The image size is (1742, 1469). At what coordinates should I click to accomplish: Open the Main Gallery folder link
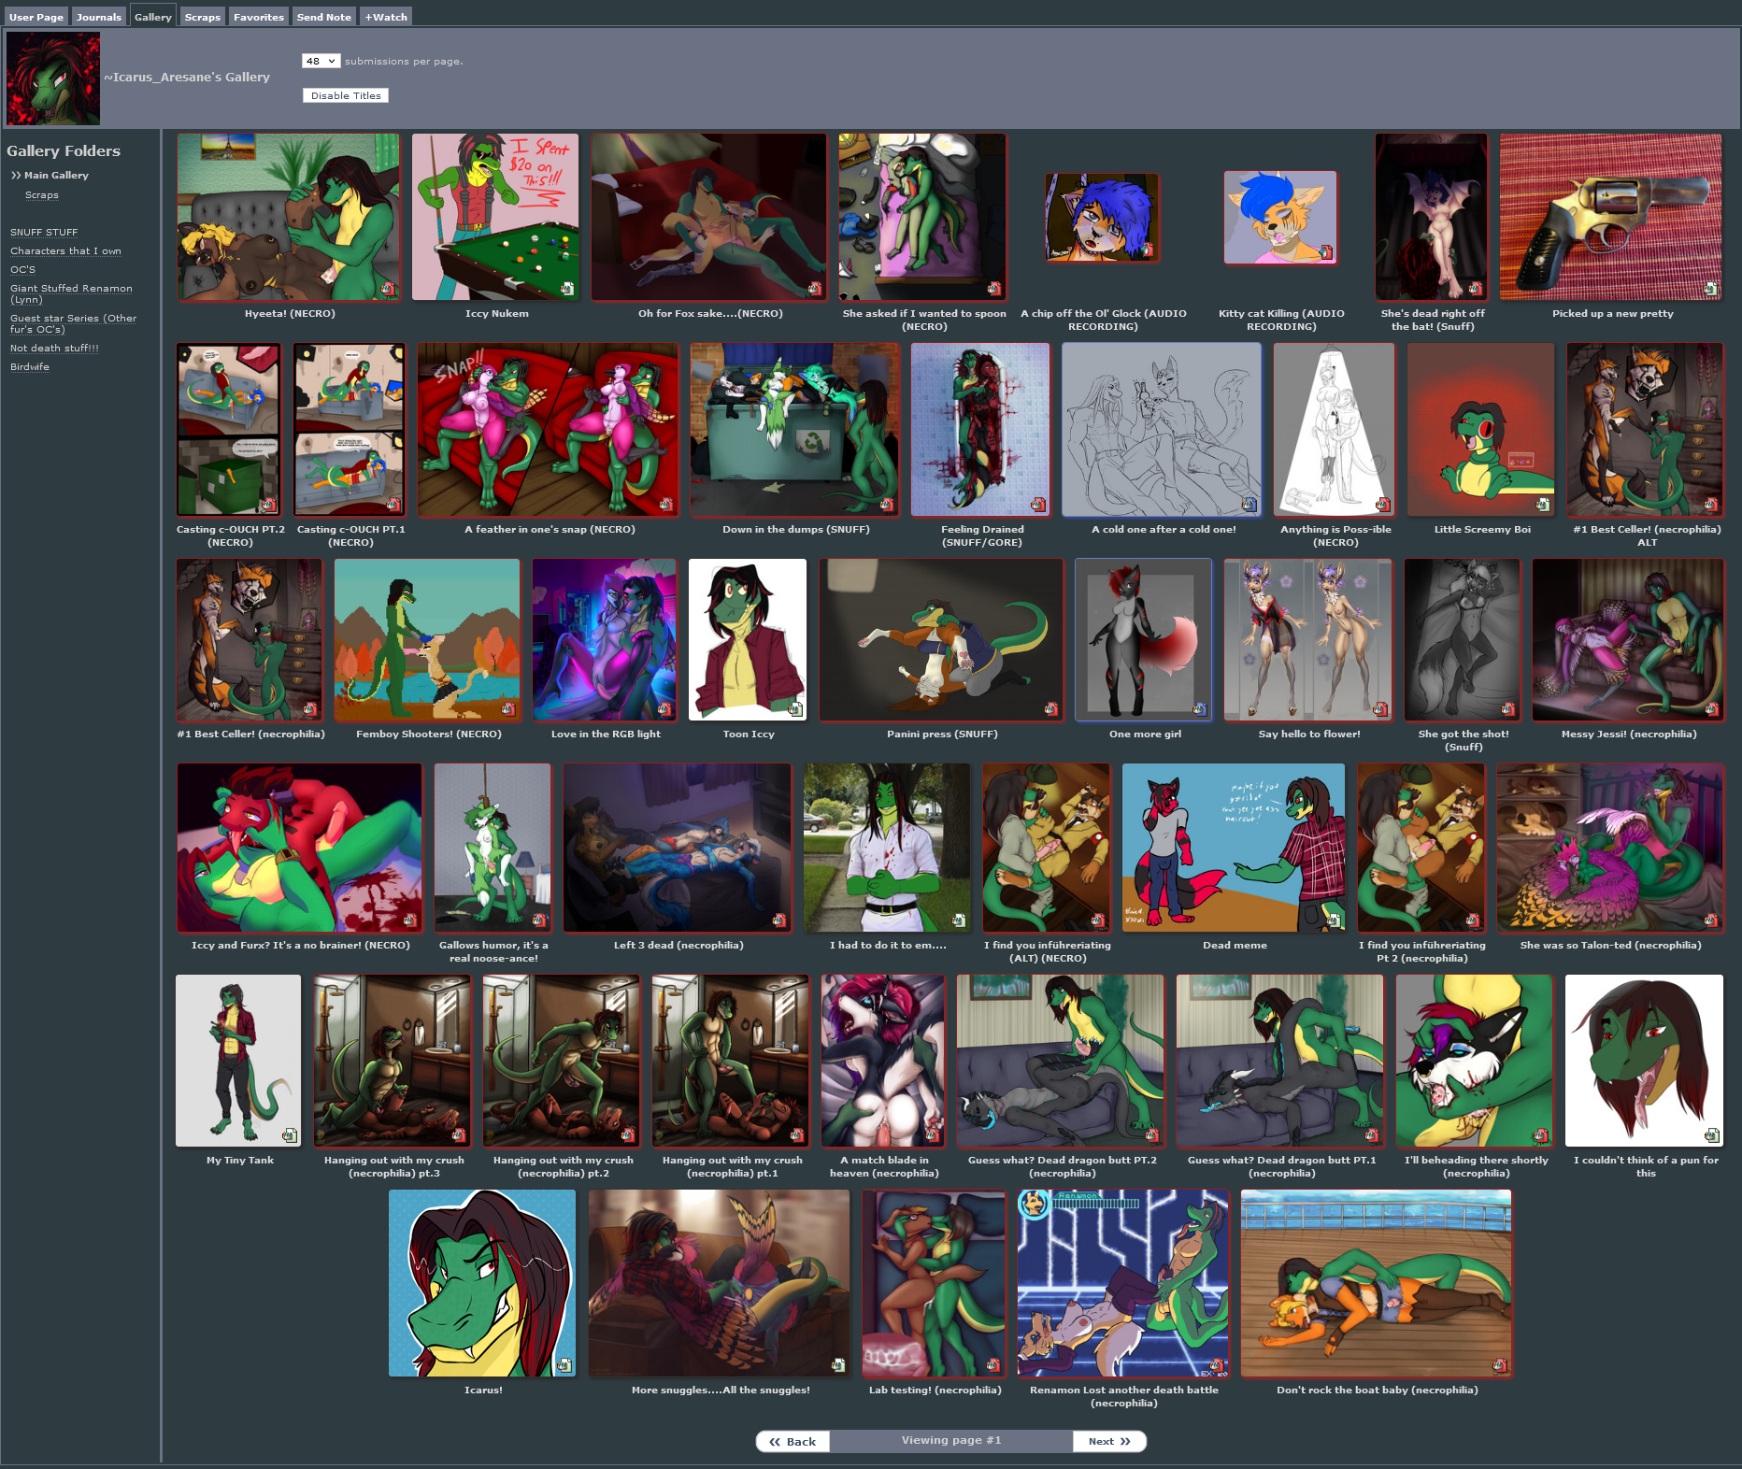[x=56, y=175]
